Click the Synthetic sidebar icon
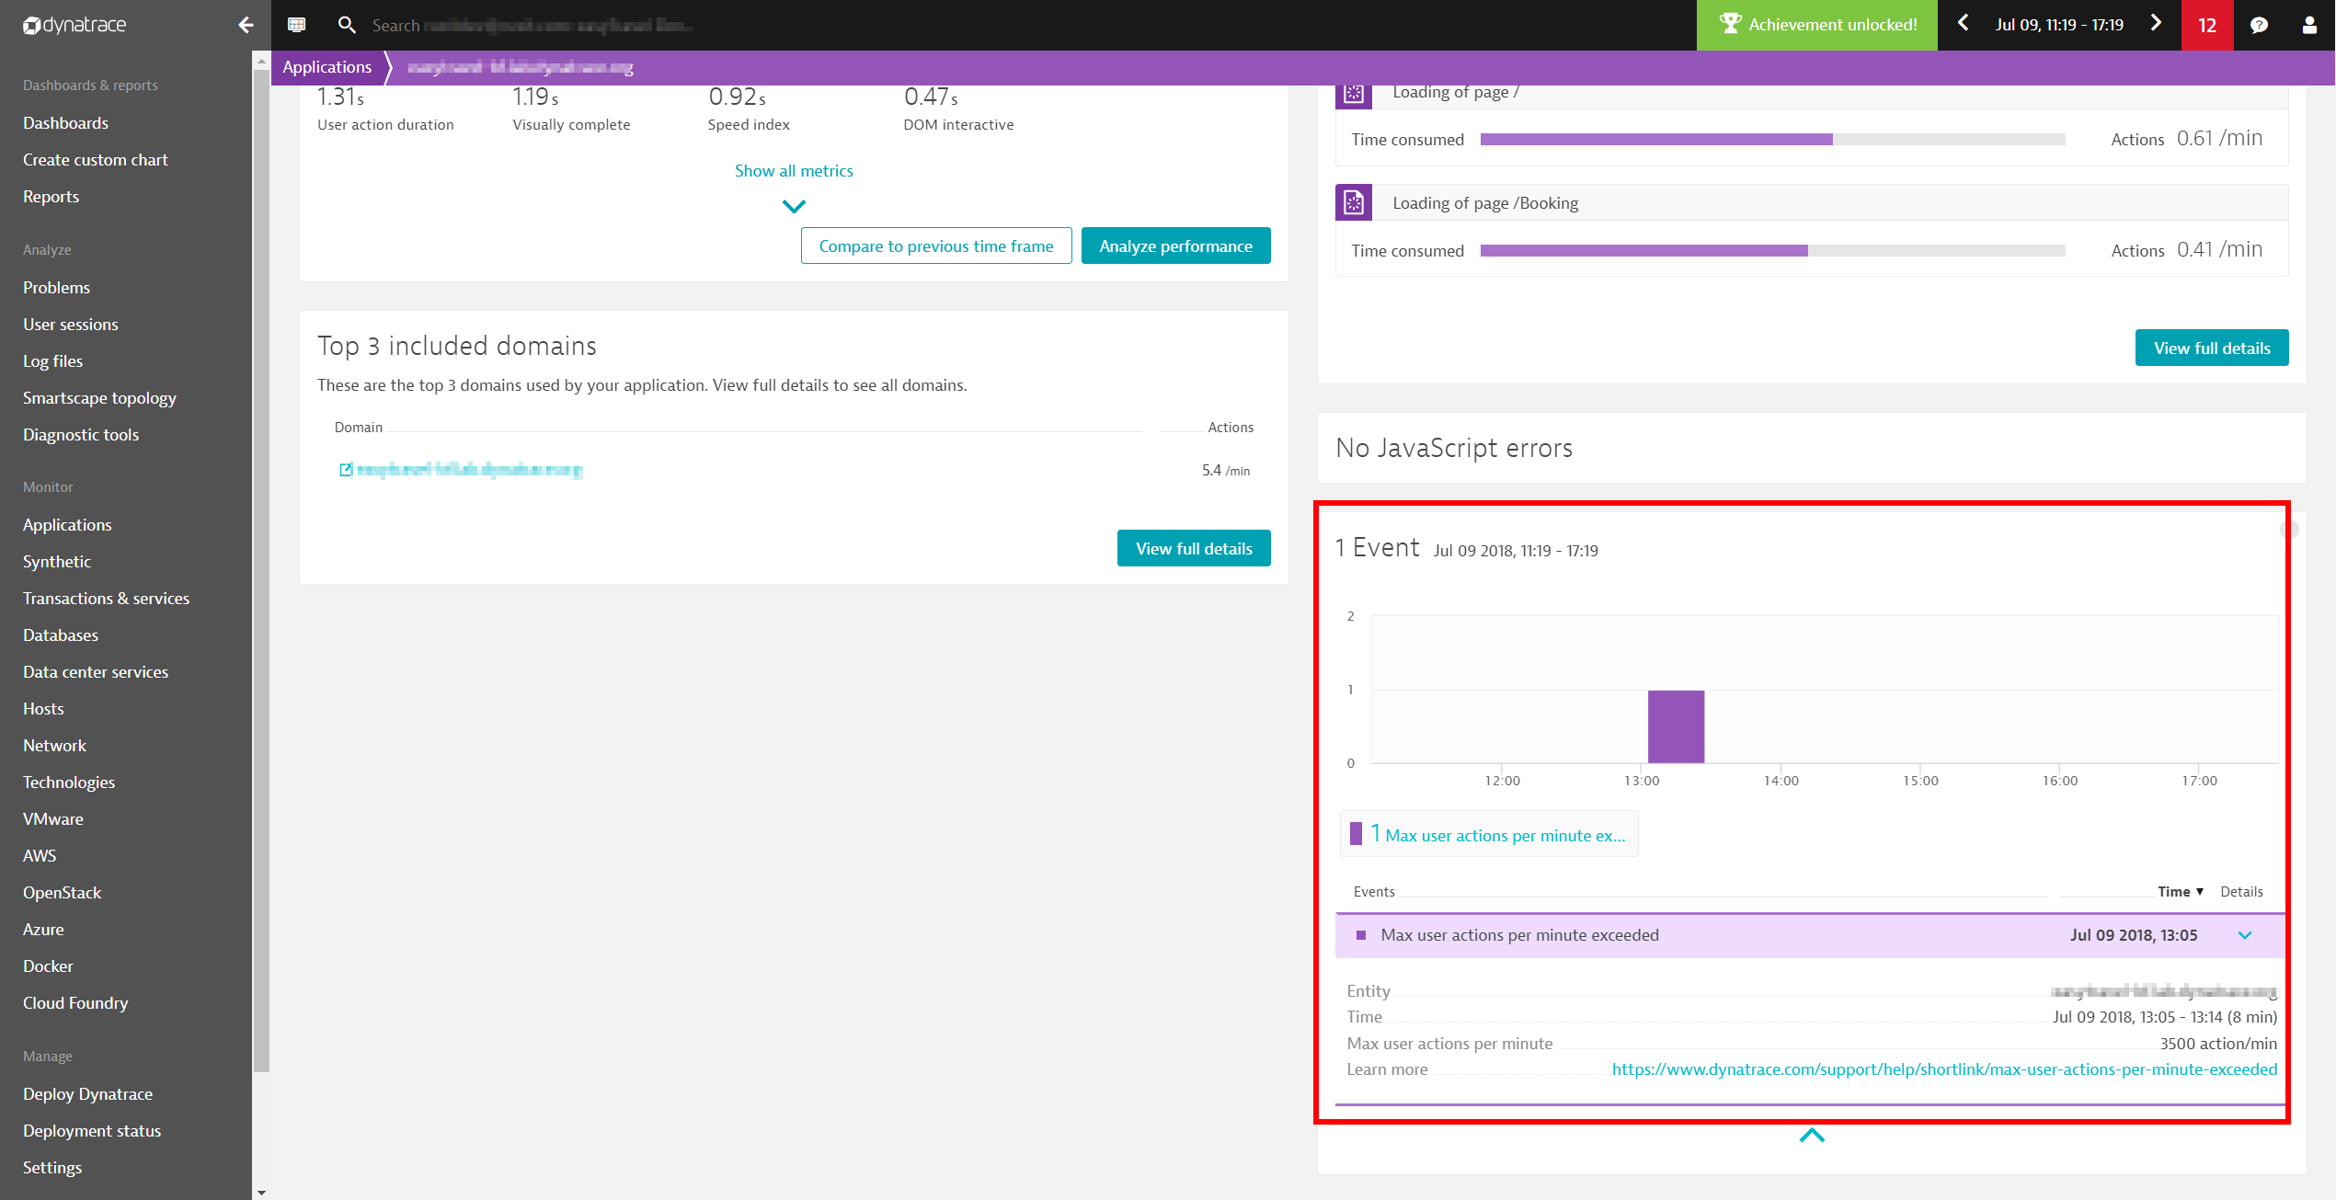Screen dimensions: 2336x1200 click(x=58, y=560)
